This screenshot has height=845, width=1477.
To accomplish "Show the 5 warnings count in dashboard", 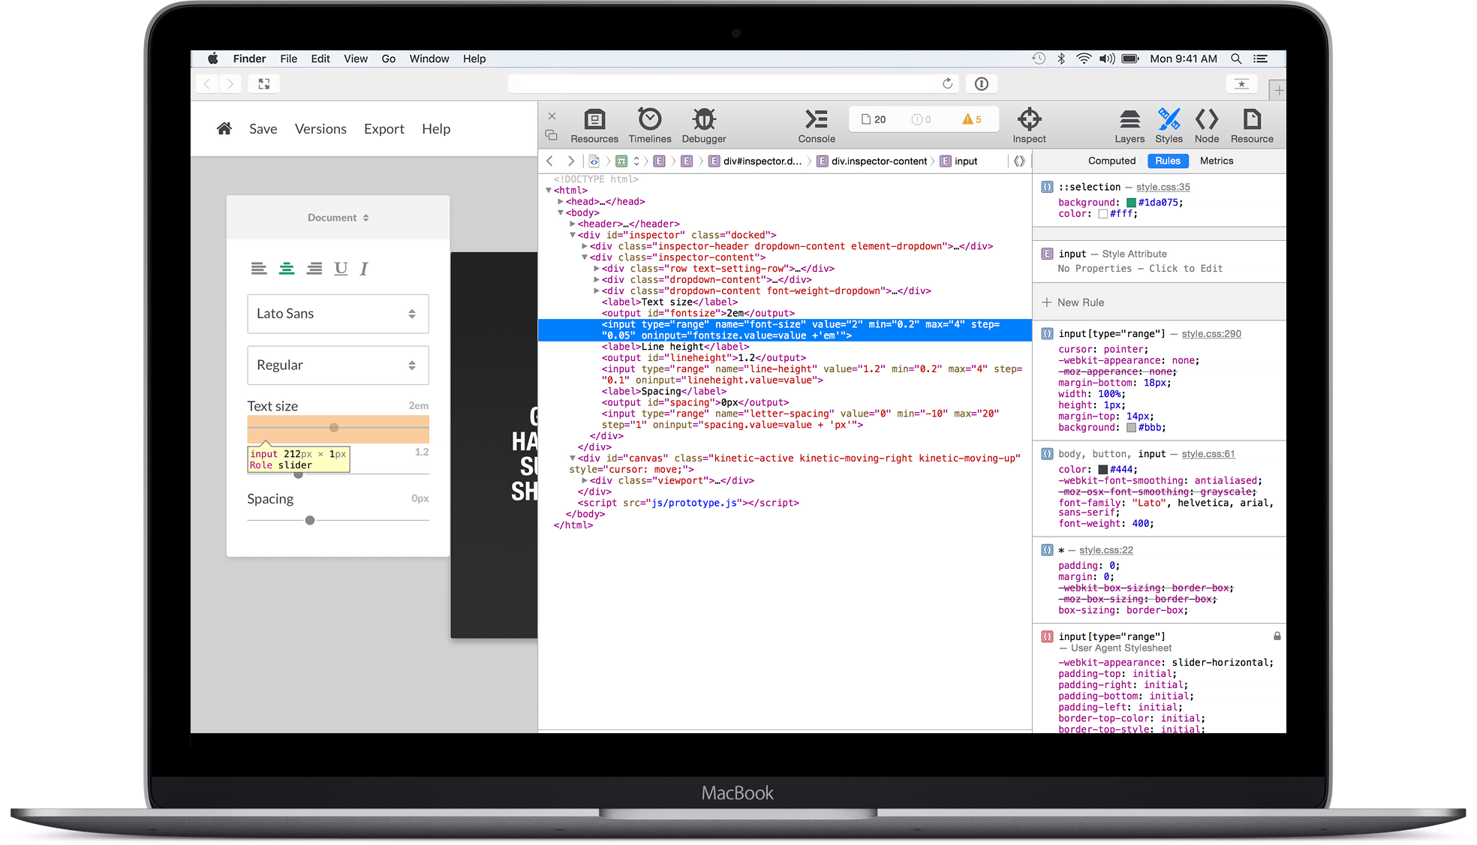I will pyautogui.click(x=972, y=119).
